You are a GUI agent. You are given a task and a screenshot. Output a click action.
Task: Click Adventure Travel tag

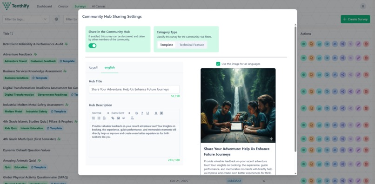16,61
